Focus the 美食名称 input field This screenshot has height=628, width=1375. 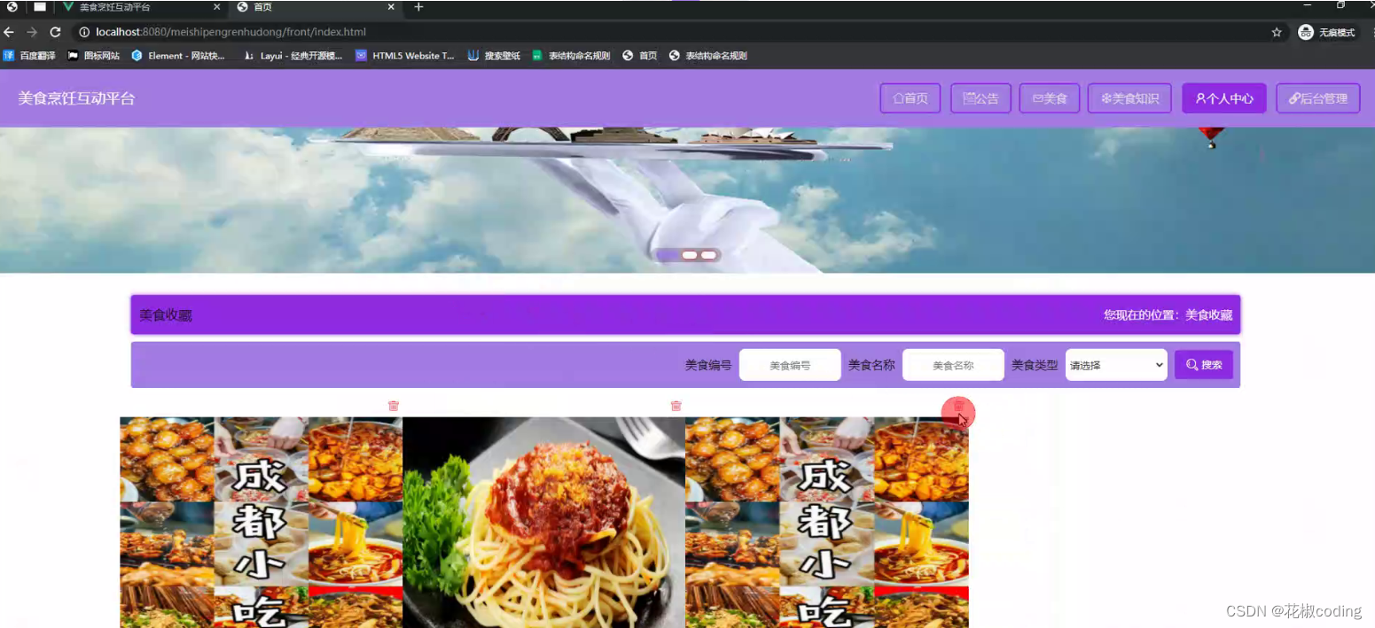[953, 365]
